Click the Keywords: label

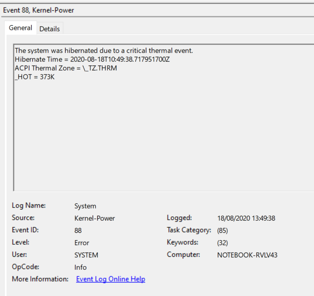click(x=183, y=242)
